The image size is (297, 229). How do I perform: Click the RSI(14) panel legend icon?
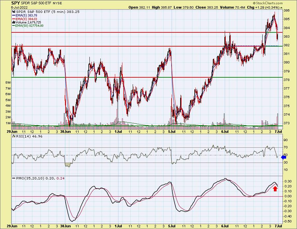click(14, 136)
